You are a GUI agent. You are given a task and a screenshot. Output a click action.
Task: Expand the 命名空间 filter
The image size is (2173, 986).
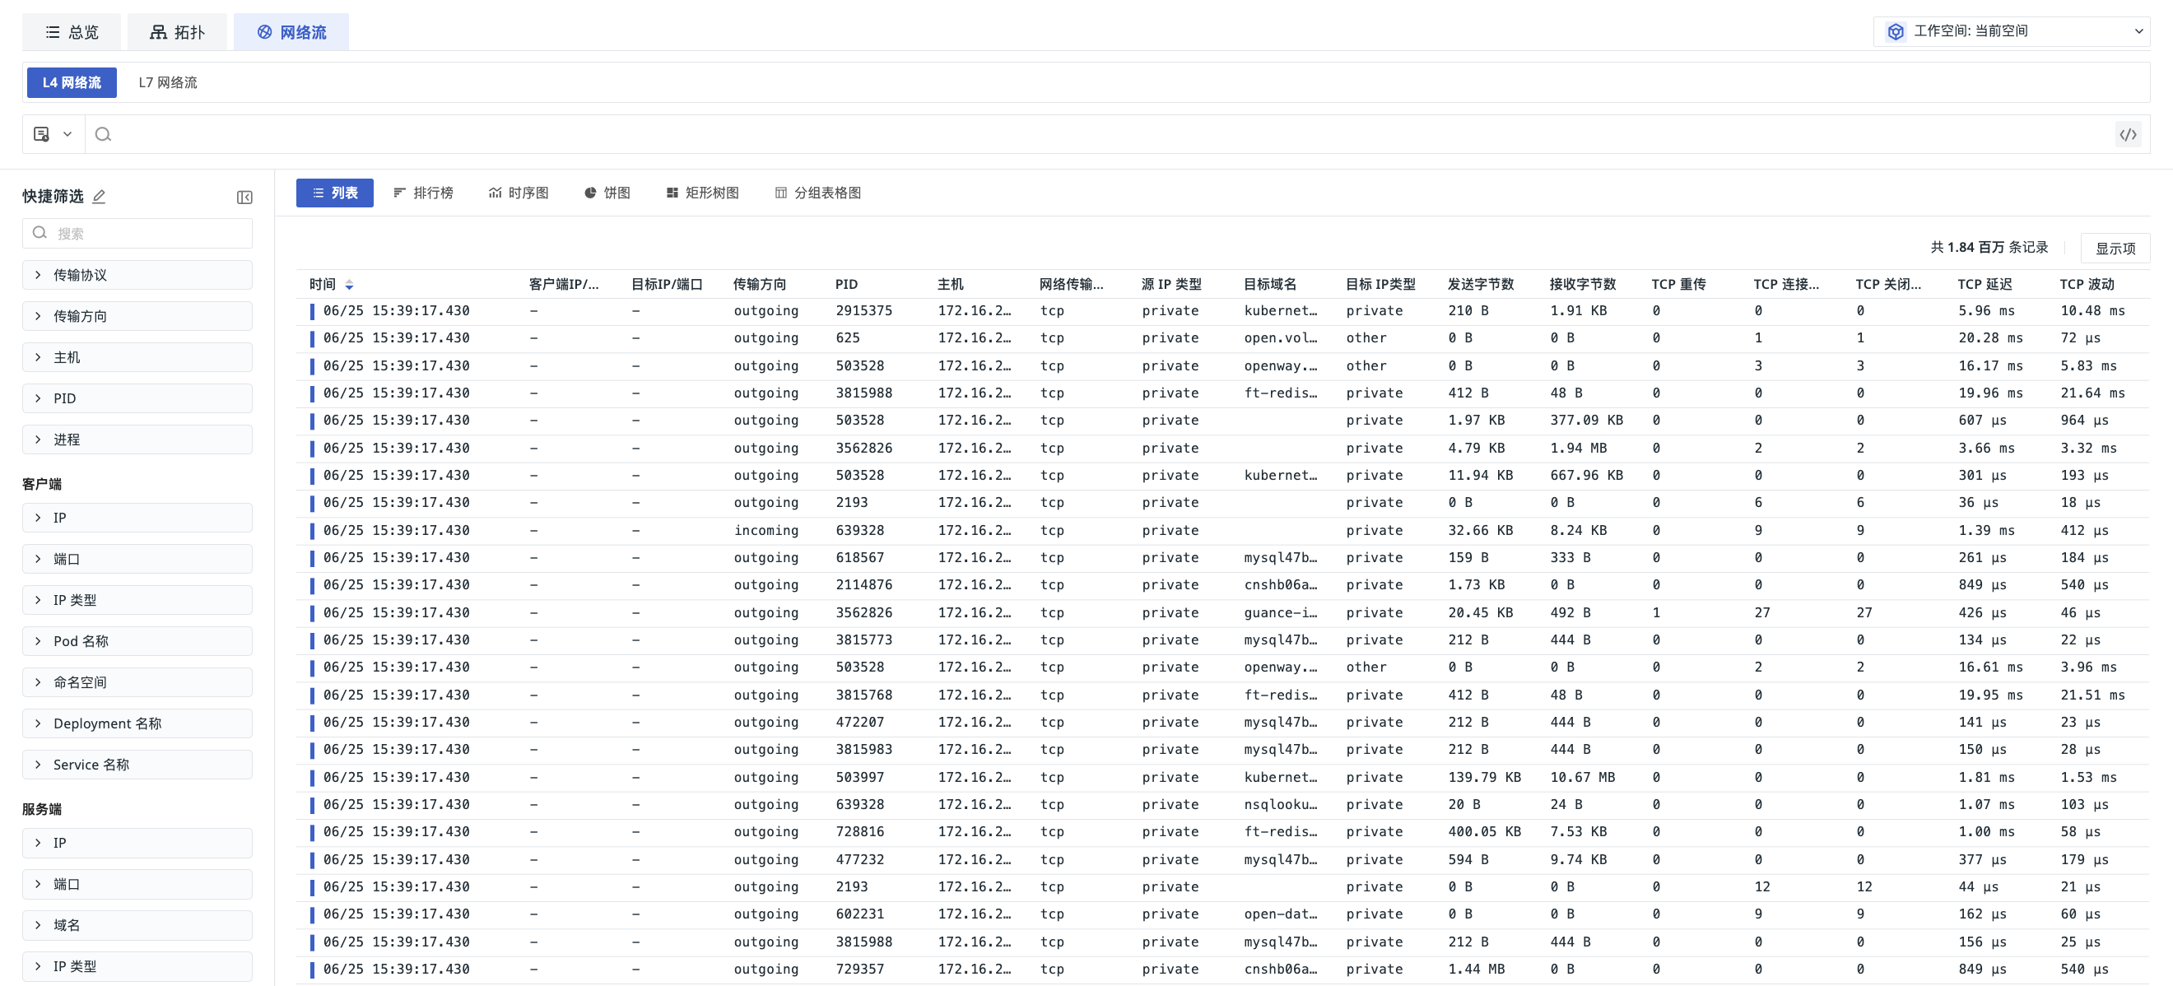click(137, 682)
